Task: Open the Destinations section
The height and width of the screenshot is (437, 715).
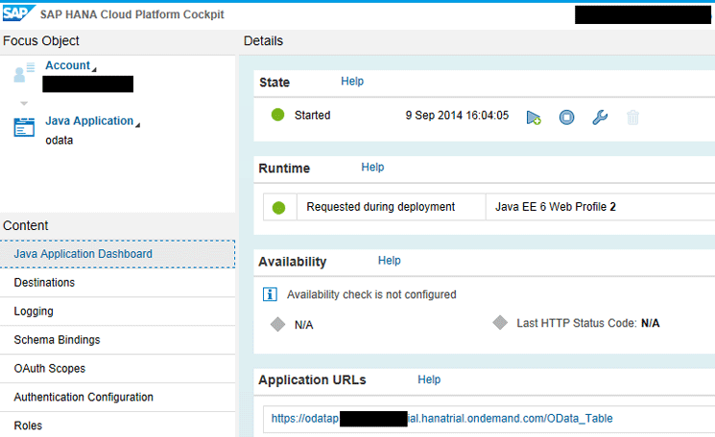Action: [118, 283]
